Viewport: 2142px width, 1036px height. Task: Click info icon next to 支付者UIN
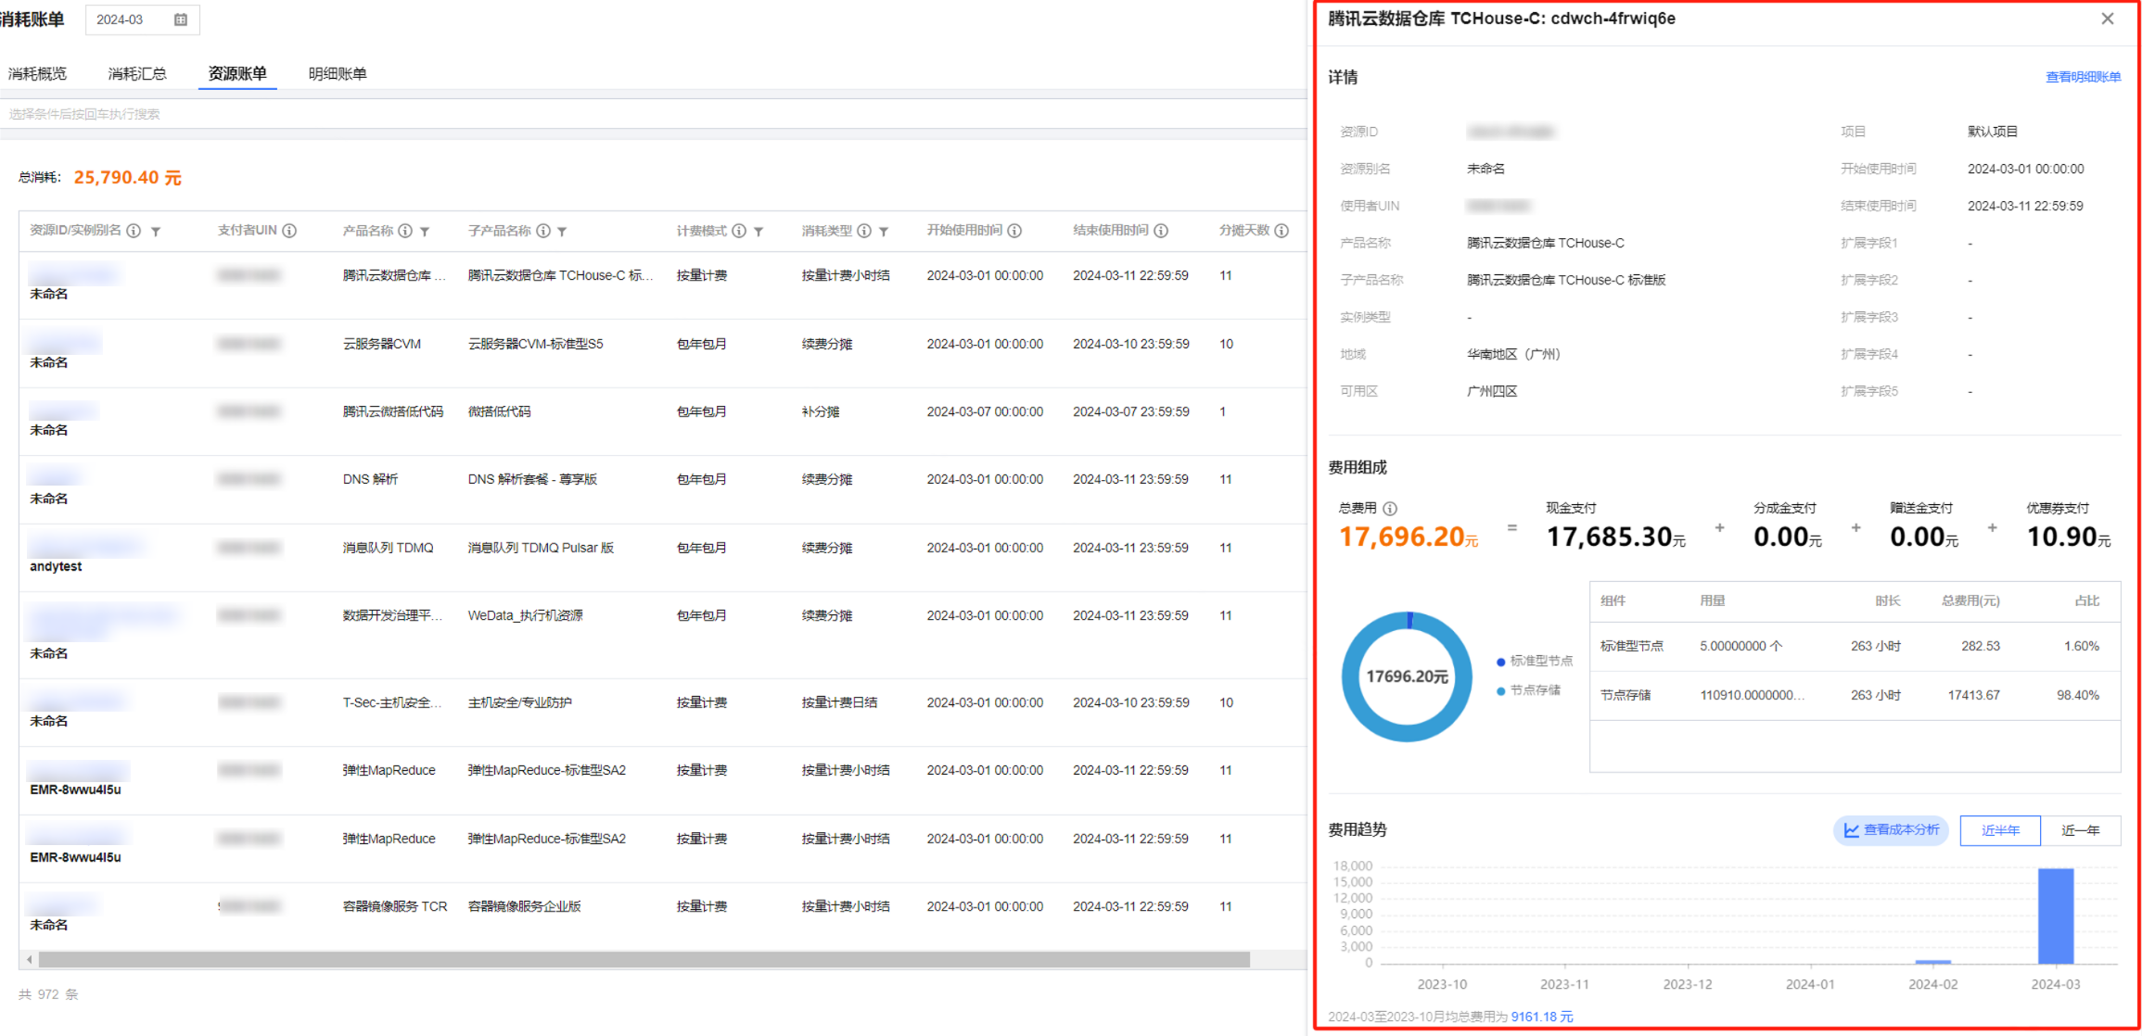point(289,231)
